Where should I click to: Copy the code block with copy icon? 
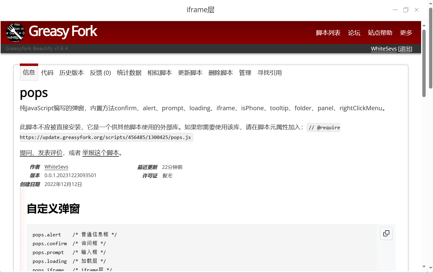point(386,233)
